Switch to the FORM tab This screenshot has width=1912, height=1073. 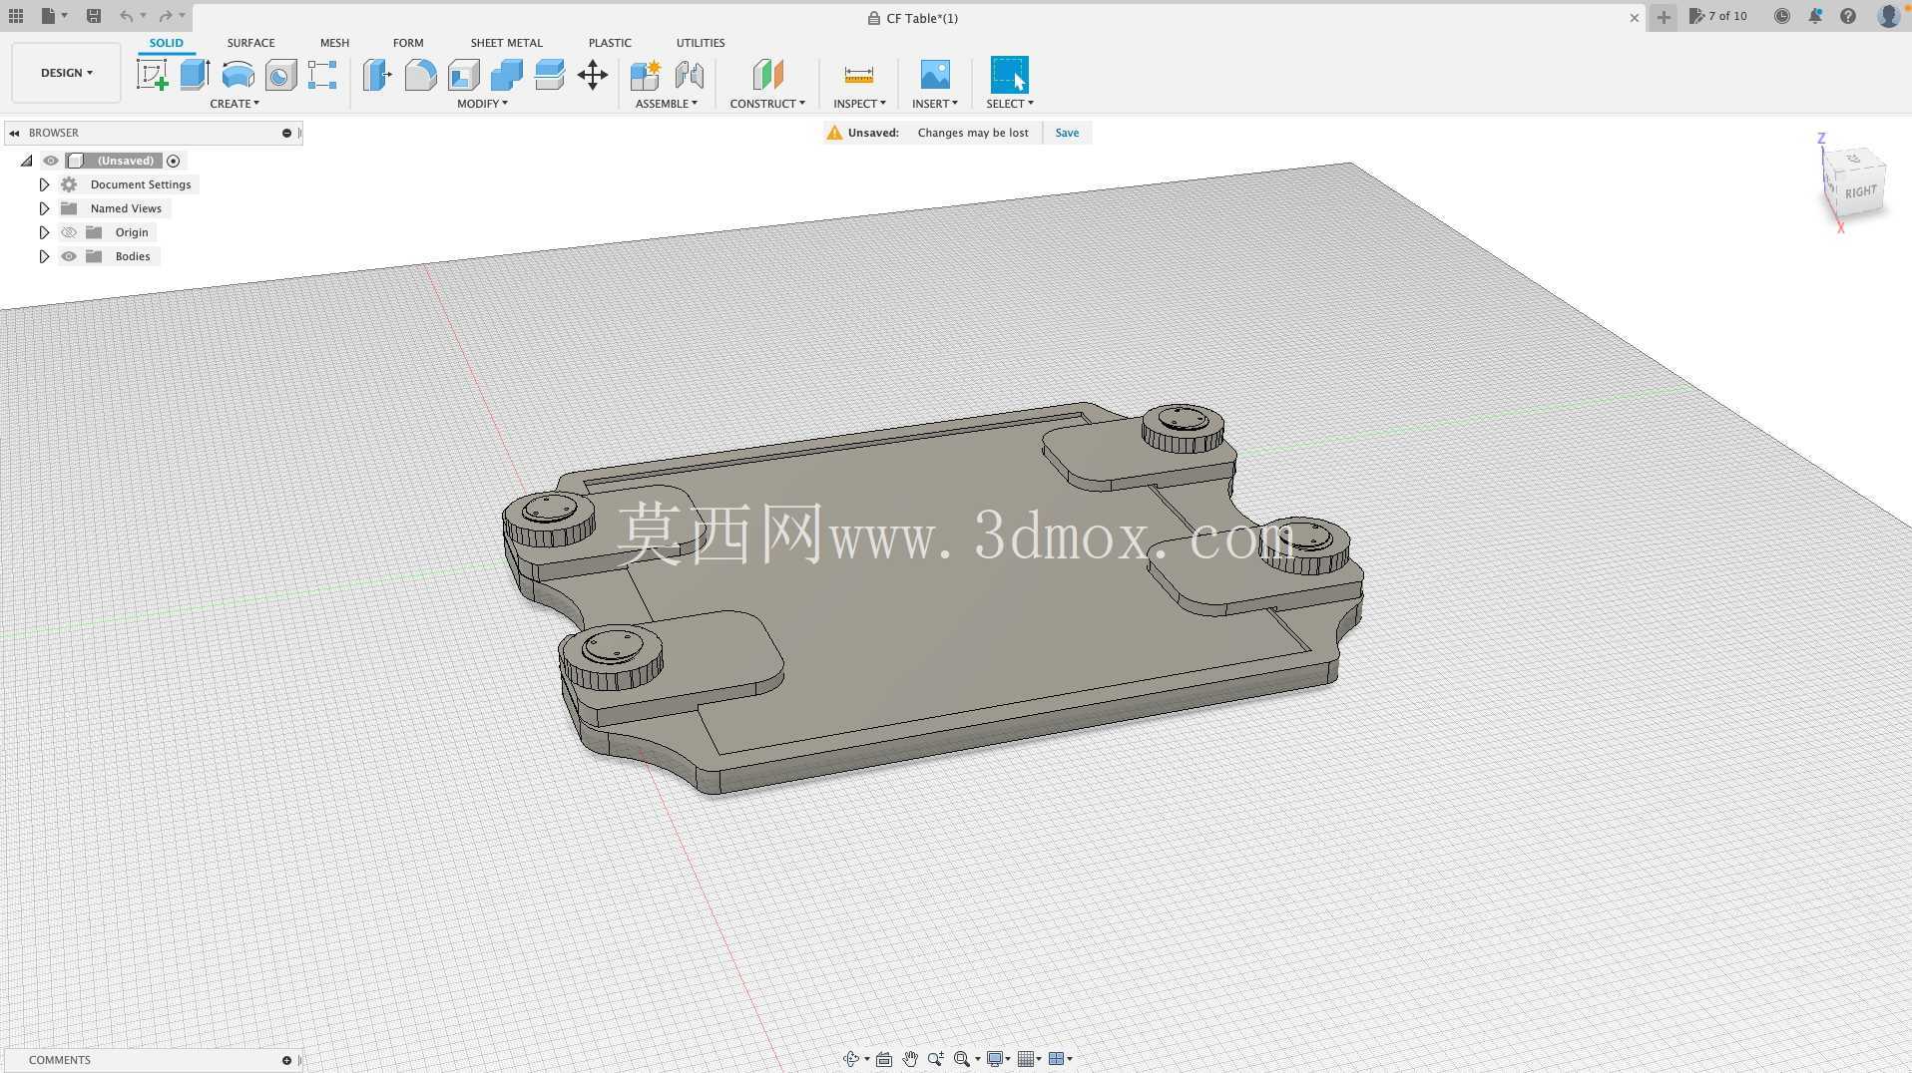pyautogui.click(x=408, y=43)
